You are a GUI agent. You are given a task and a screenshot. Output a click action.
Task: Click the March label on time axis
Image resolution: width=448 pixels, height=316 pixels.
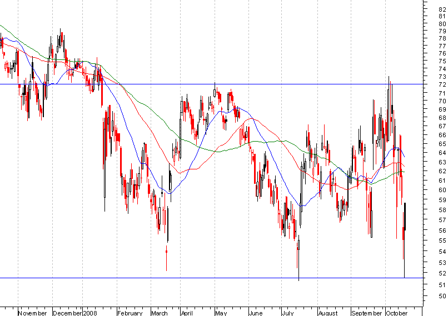(160, 313)
